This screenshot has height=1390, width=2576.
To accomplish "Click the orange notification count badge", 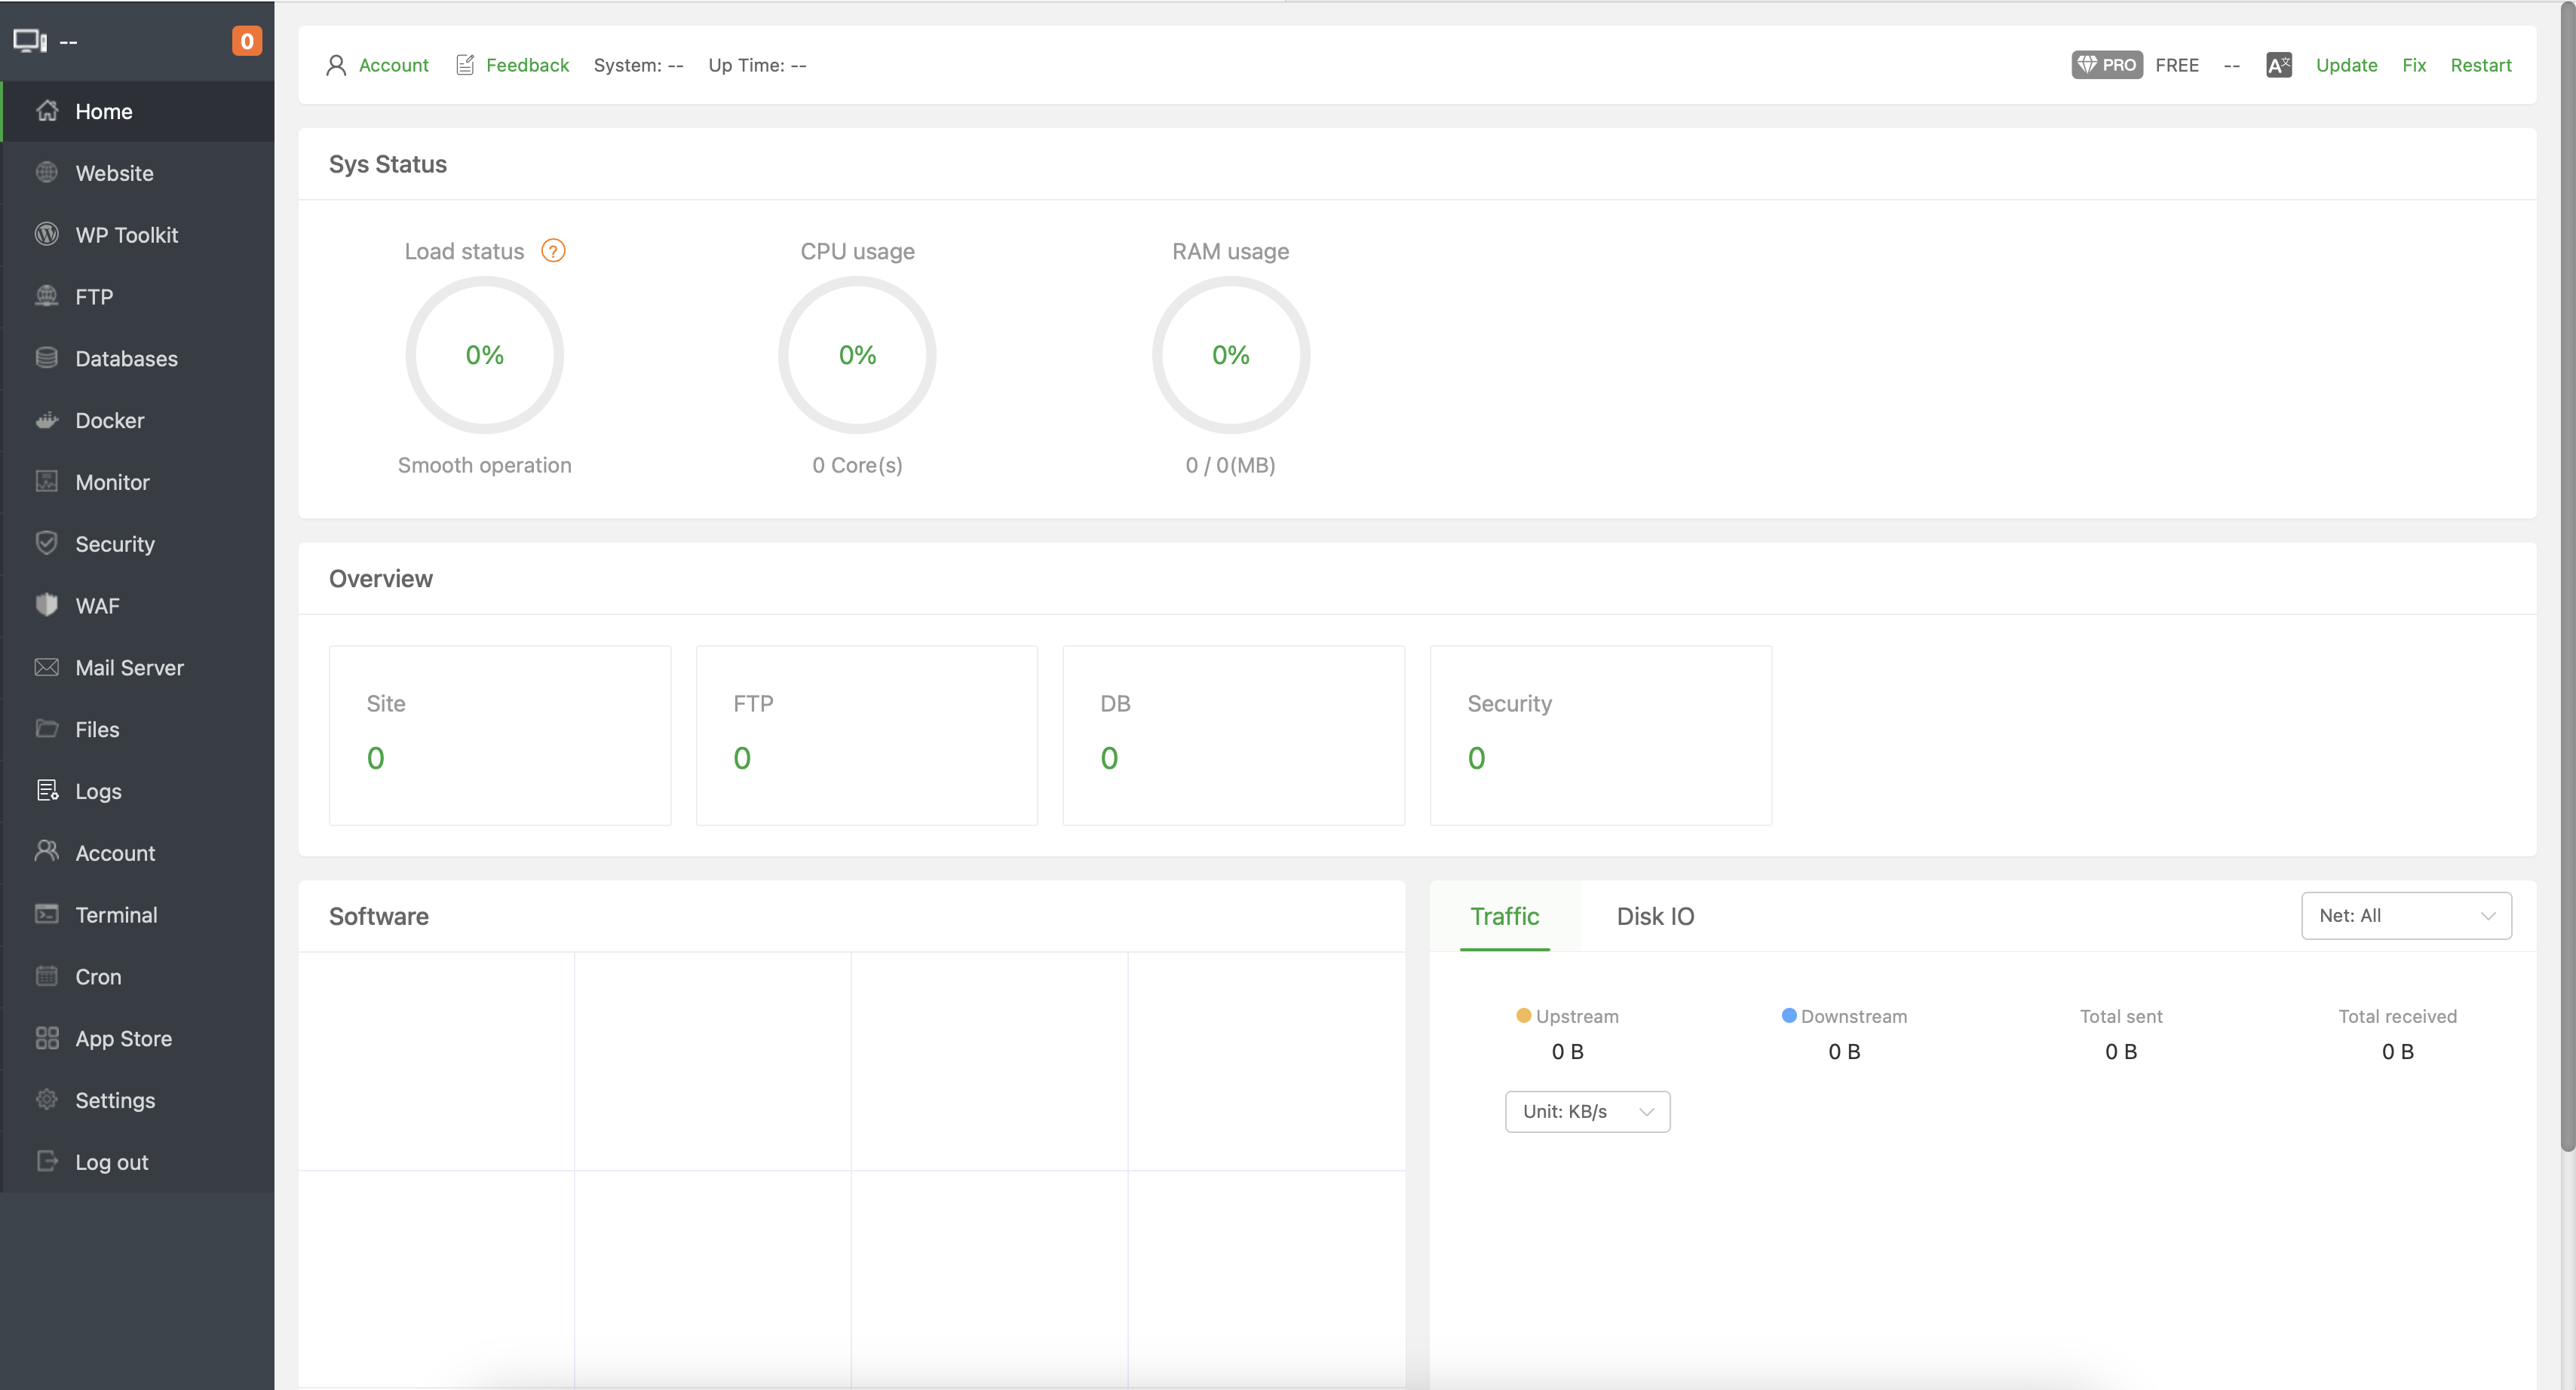I will 246,41.
